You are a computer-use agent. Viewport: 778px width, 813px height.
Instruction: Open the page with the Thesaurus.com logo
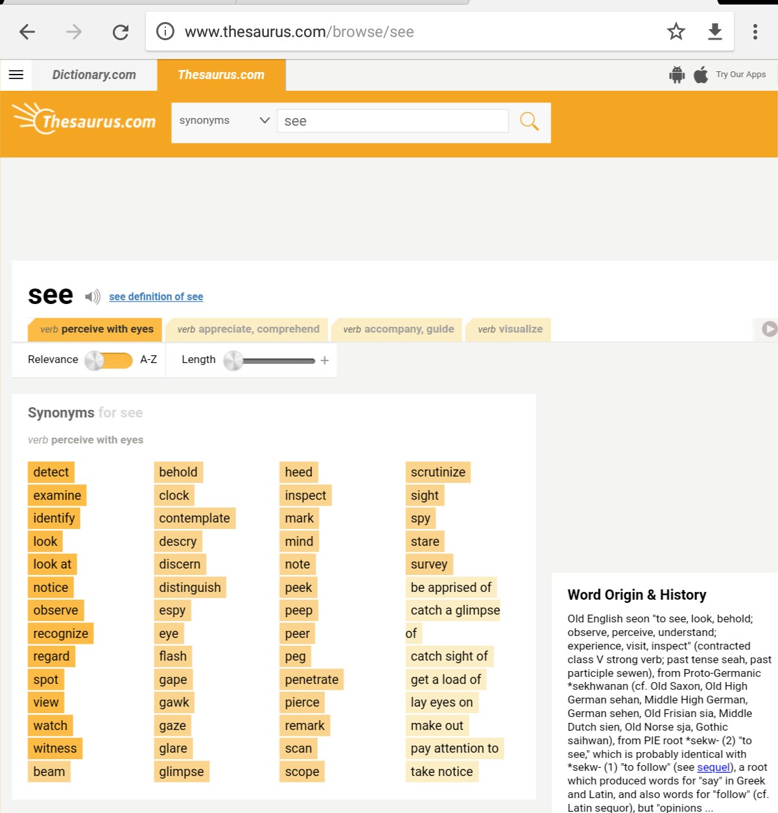click(84, 120)
